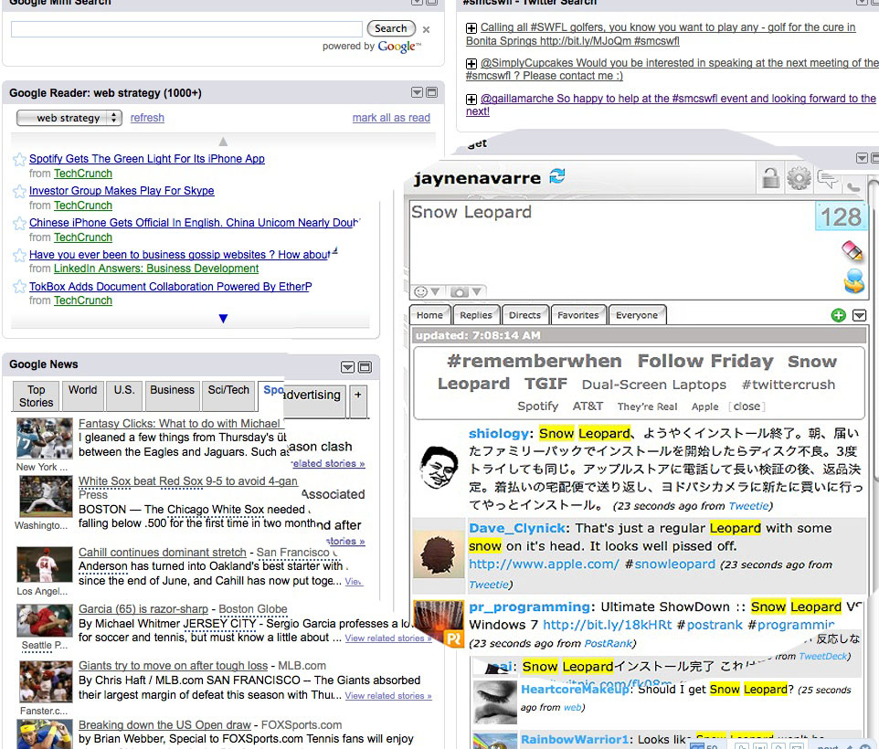Show previous Reader items with up arrow
This screenshot has width=879, height=749.
click(x=223, y=142)
